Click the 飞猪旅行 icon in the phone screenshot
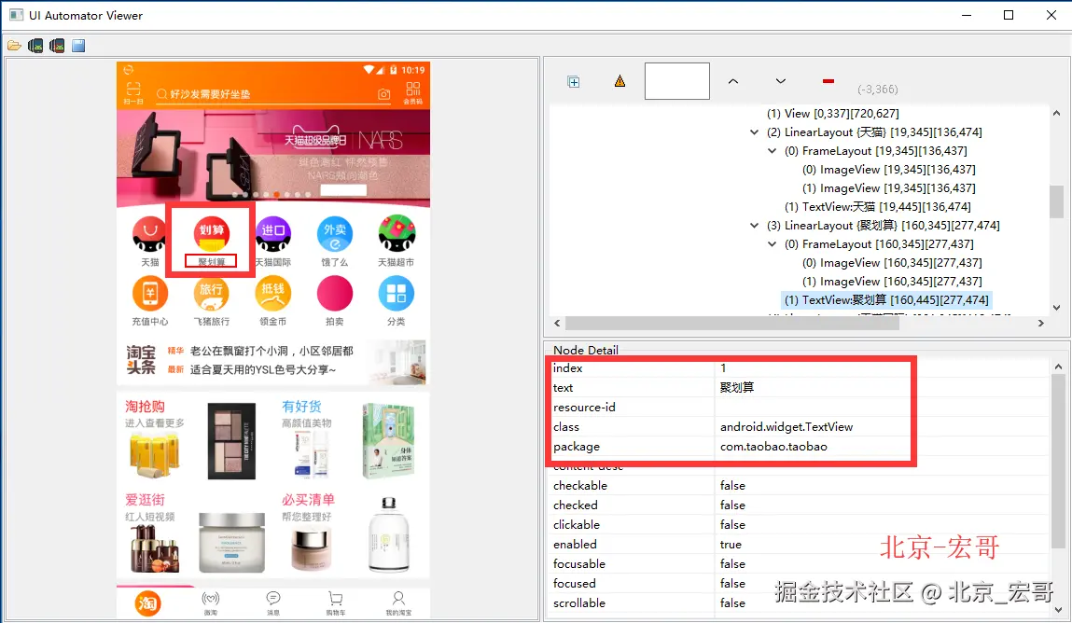 (211, 293)
